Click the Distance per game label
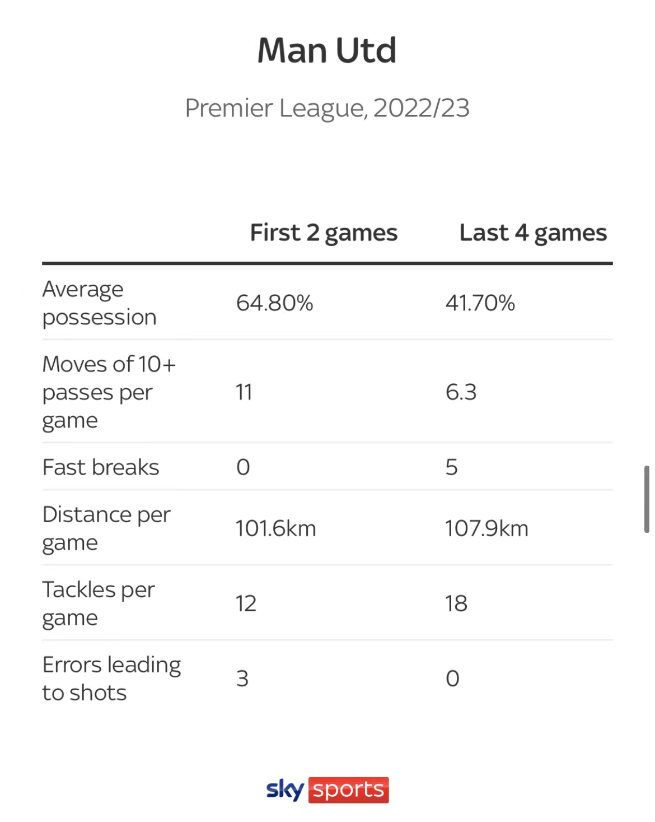655x822 pixels. (106, 528)
